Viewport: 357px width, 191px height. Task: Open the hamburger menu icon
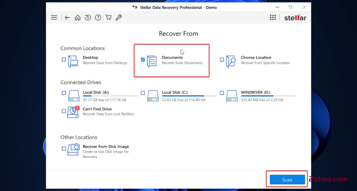tap(54, 18)
